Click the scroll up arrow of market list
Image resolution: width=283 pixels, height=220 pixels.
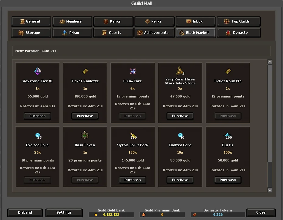coord(270,62)
